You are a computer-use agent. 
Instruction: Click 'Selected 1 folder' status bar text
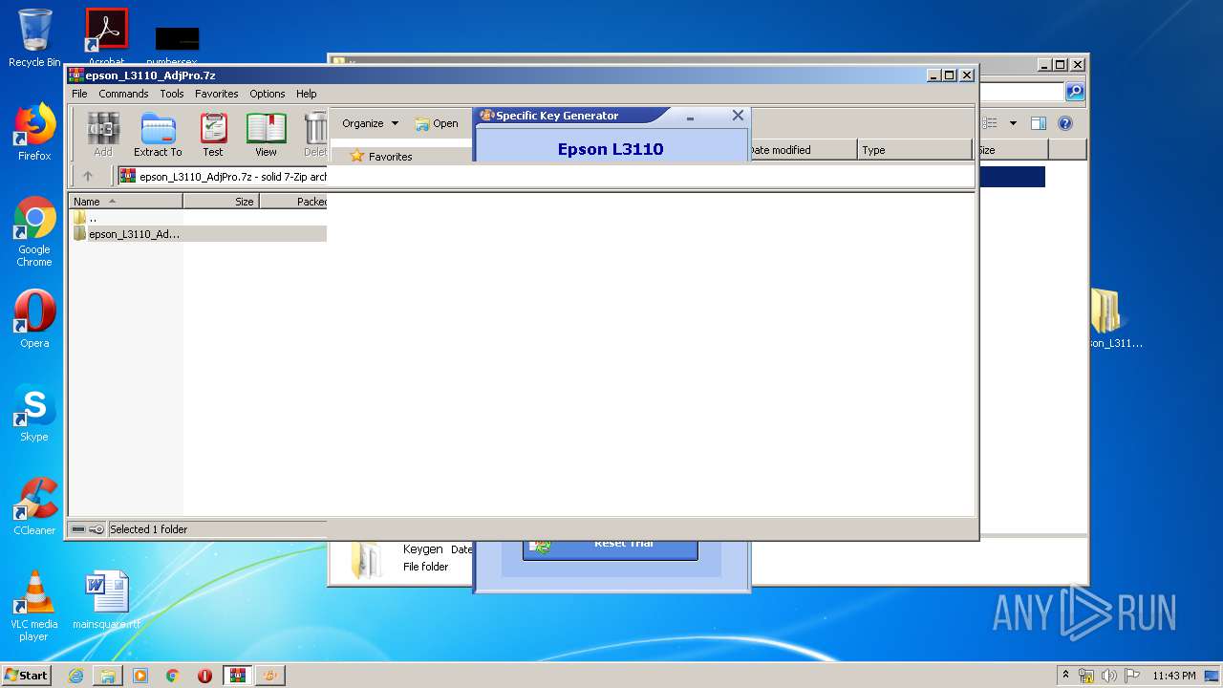click(148, 529)
